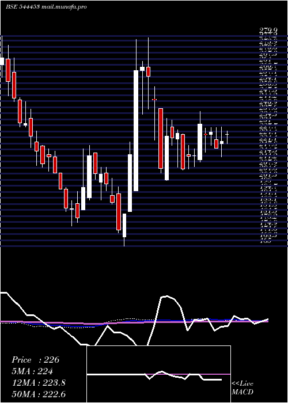Select the first white candle at left edge
The height and width of the screenshot is (403, 288).
[2, 61]
